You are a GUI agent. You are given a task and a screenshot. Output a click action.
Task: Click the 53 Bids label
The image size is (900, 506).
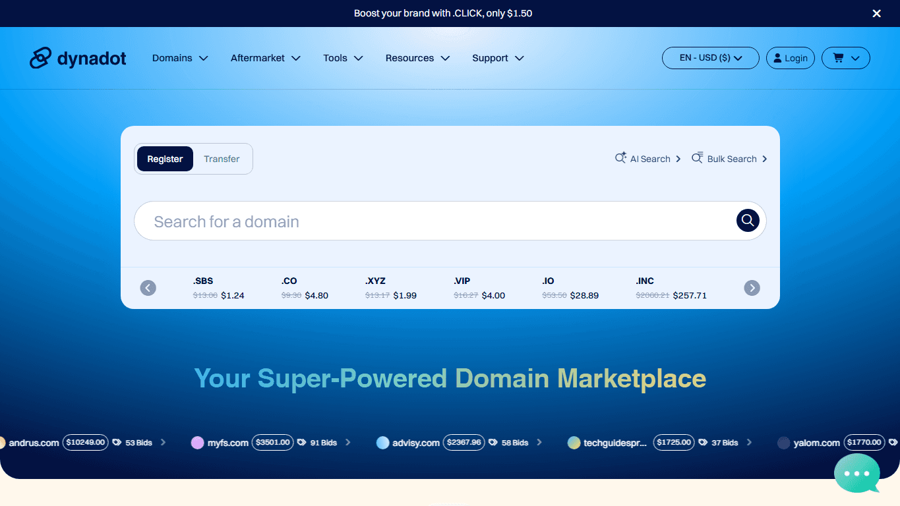139,443
